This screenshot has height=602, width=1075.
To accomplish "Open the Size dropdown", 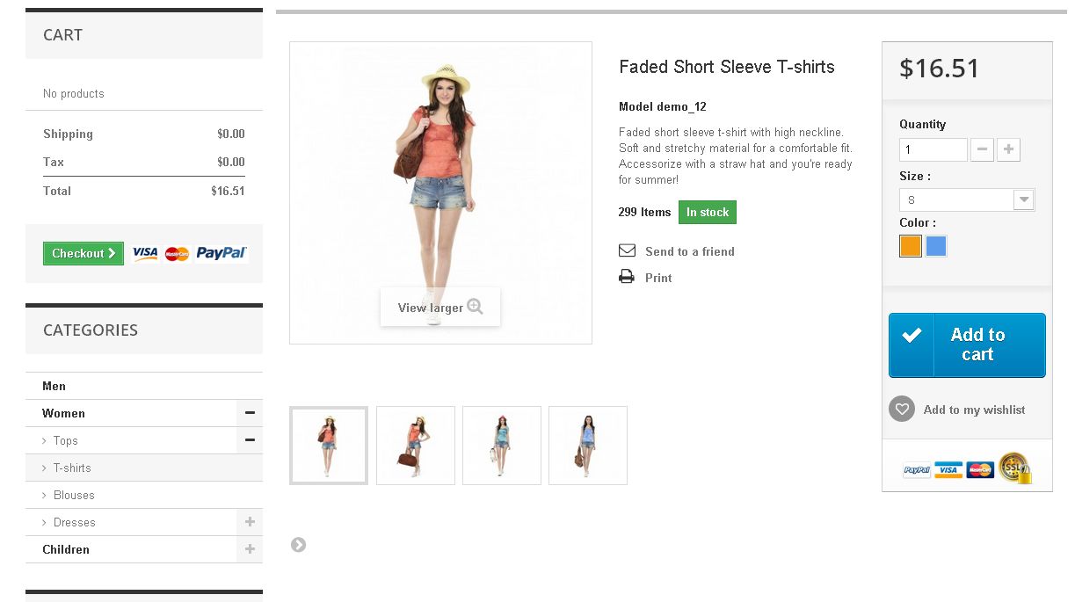I will coord(967,199).
